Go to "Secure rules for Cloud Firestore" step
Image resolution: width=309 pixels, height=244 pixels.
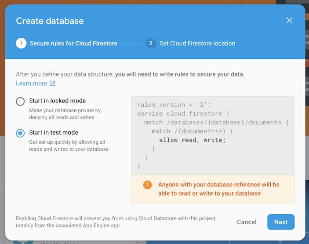click(73, 44)
